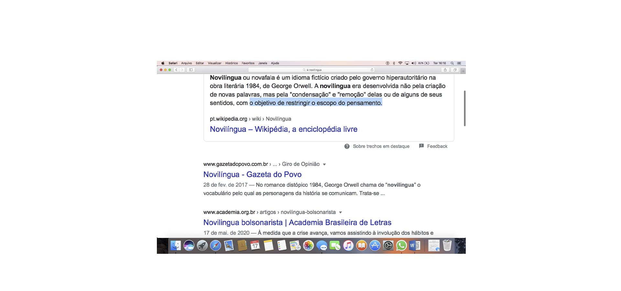Open System Preferences gear in Dock
The image size is (621, 291).
point(388,246)
